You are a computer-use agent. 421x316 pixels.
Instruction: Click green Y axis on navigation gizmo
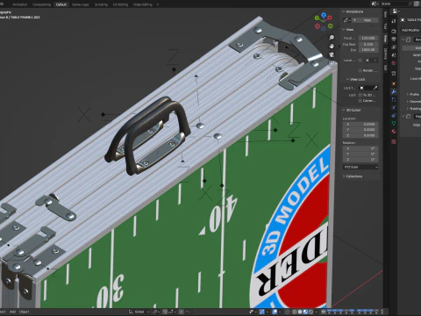click(x=317, y=18)
